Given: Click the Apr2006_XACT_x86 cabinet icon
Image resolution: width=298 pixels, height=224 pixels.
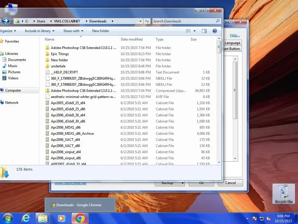Looking at the screenshot, I should pyautogui.click(x=47, y=146).
